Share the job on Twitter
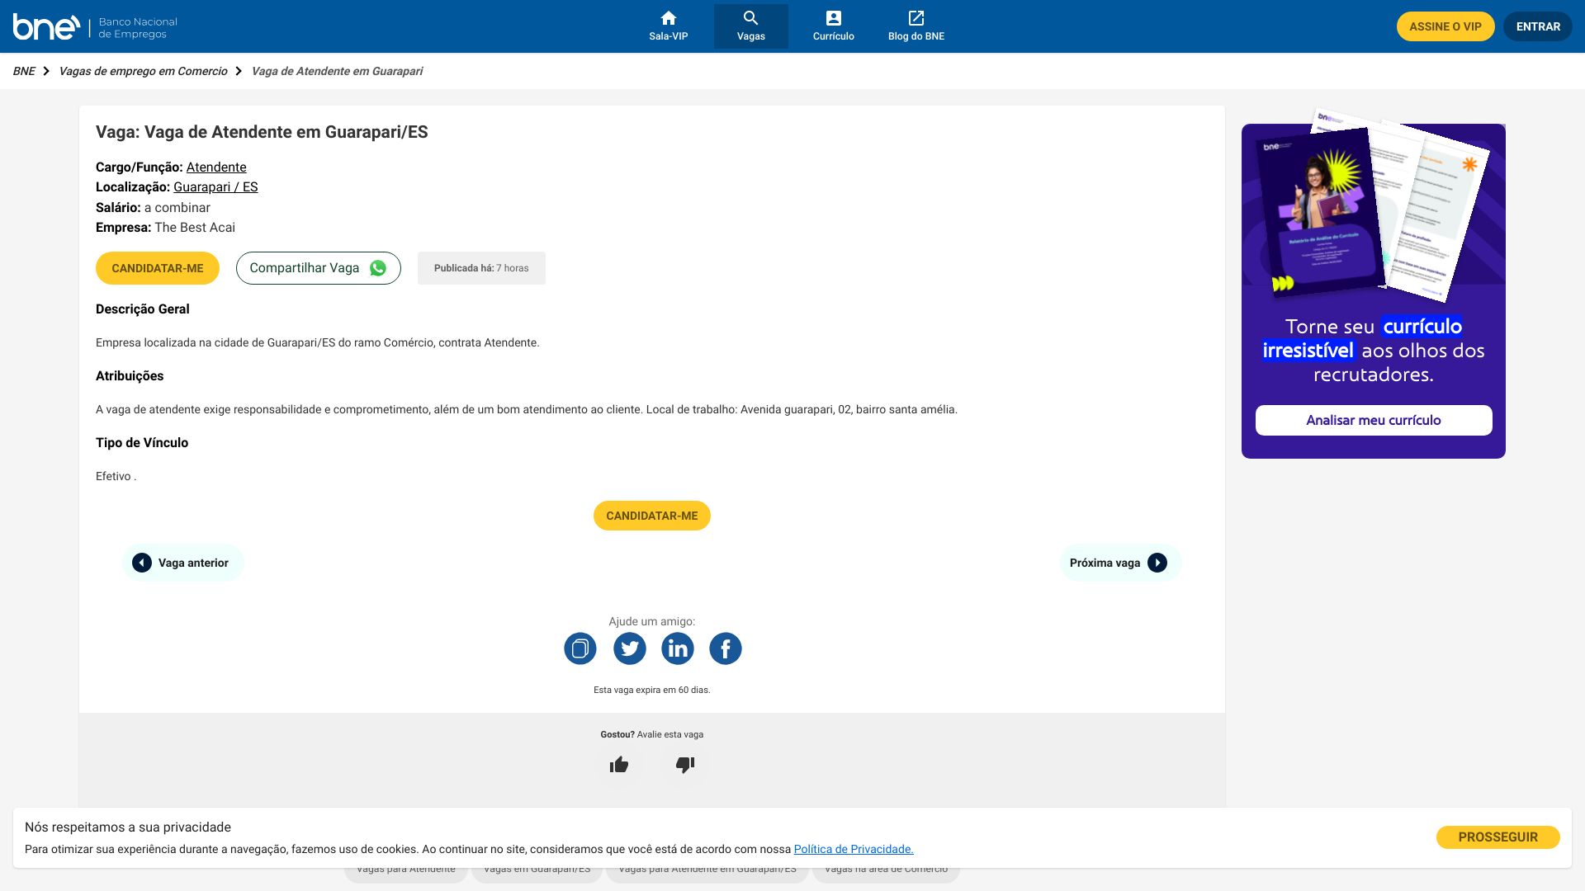1585x891 pixels. click(x=630, y=648)
